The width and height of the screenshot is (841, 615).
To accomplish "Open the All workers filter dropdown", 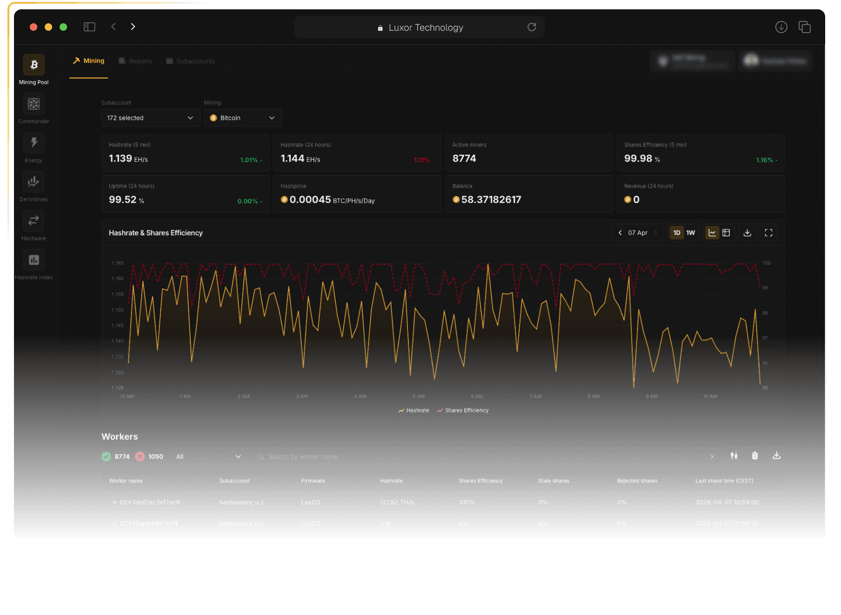I will click(209, 457).
